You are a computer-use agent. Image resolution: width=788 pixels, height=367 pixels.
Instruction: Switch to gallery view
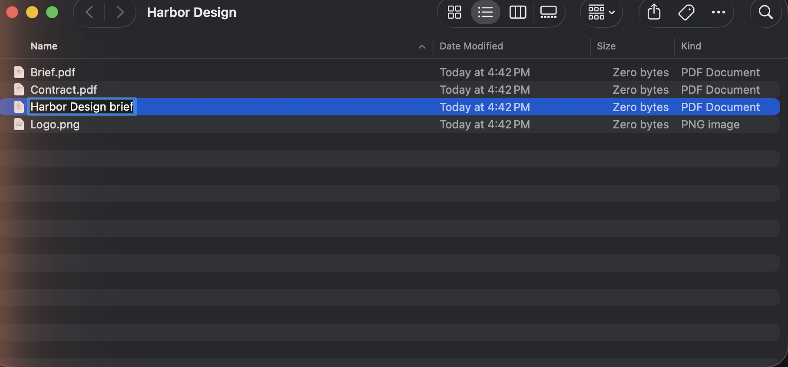click(548, 12)
